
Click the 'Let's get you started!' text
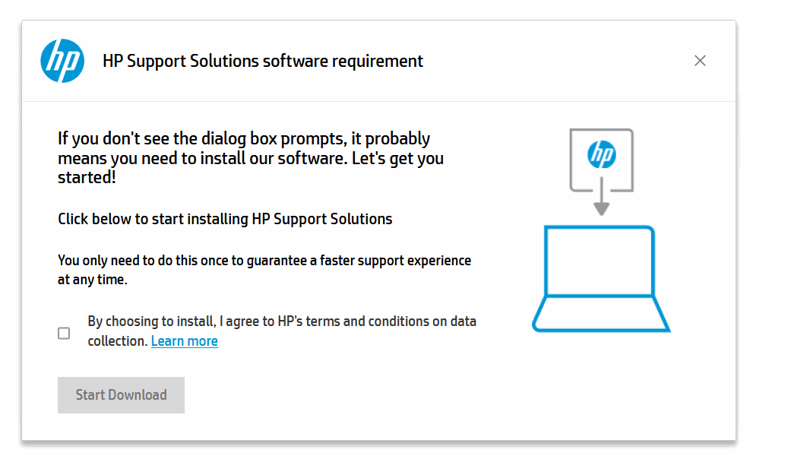(87, 178)
